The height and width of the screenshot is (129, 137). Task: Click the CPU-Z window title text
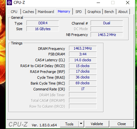tap(19, 3)
